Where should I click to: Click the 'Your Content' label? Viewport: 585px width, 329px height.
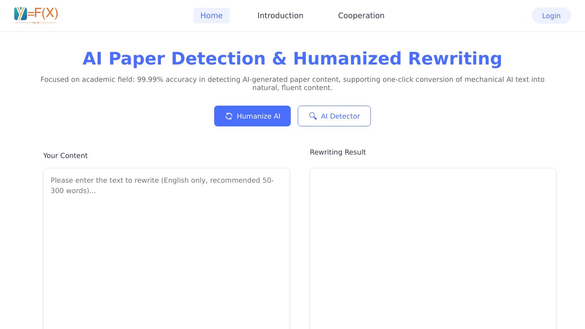point(65,155)
